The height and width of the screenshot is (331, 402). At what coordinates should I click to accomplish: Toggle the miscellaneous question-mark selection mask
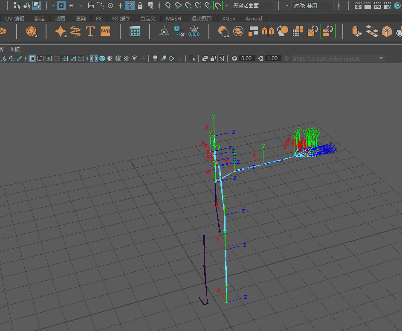[130, 6]
